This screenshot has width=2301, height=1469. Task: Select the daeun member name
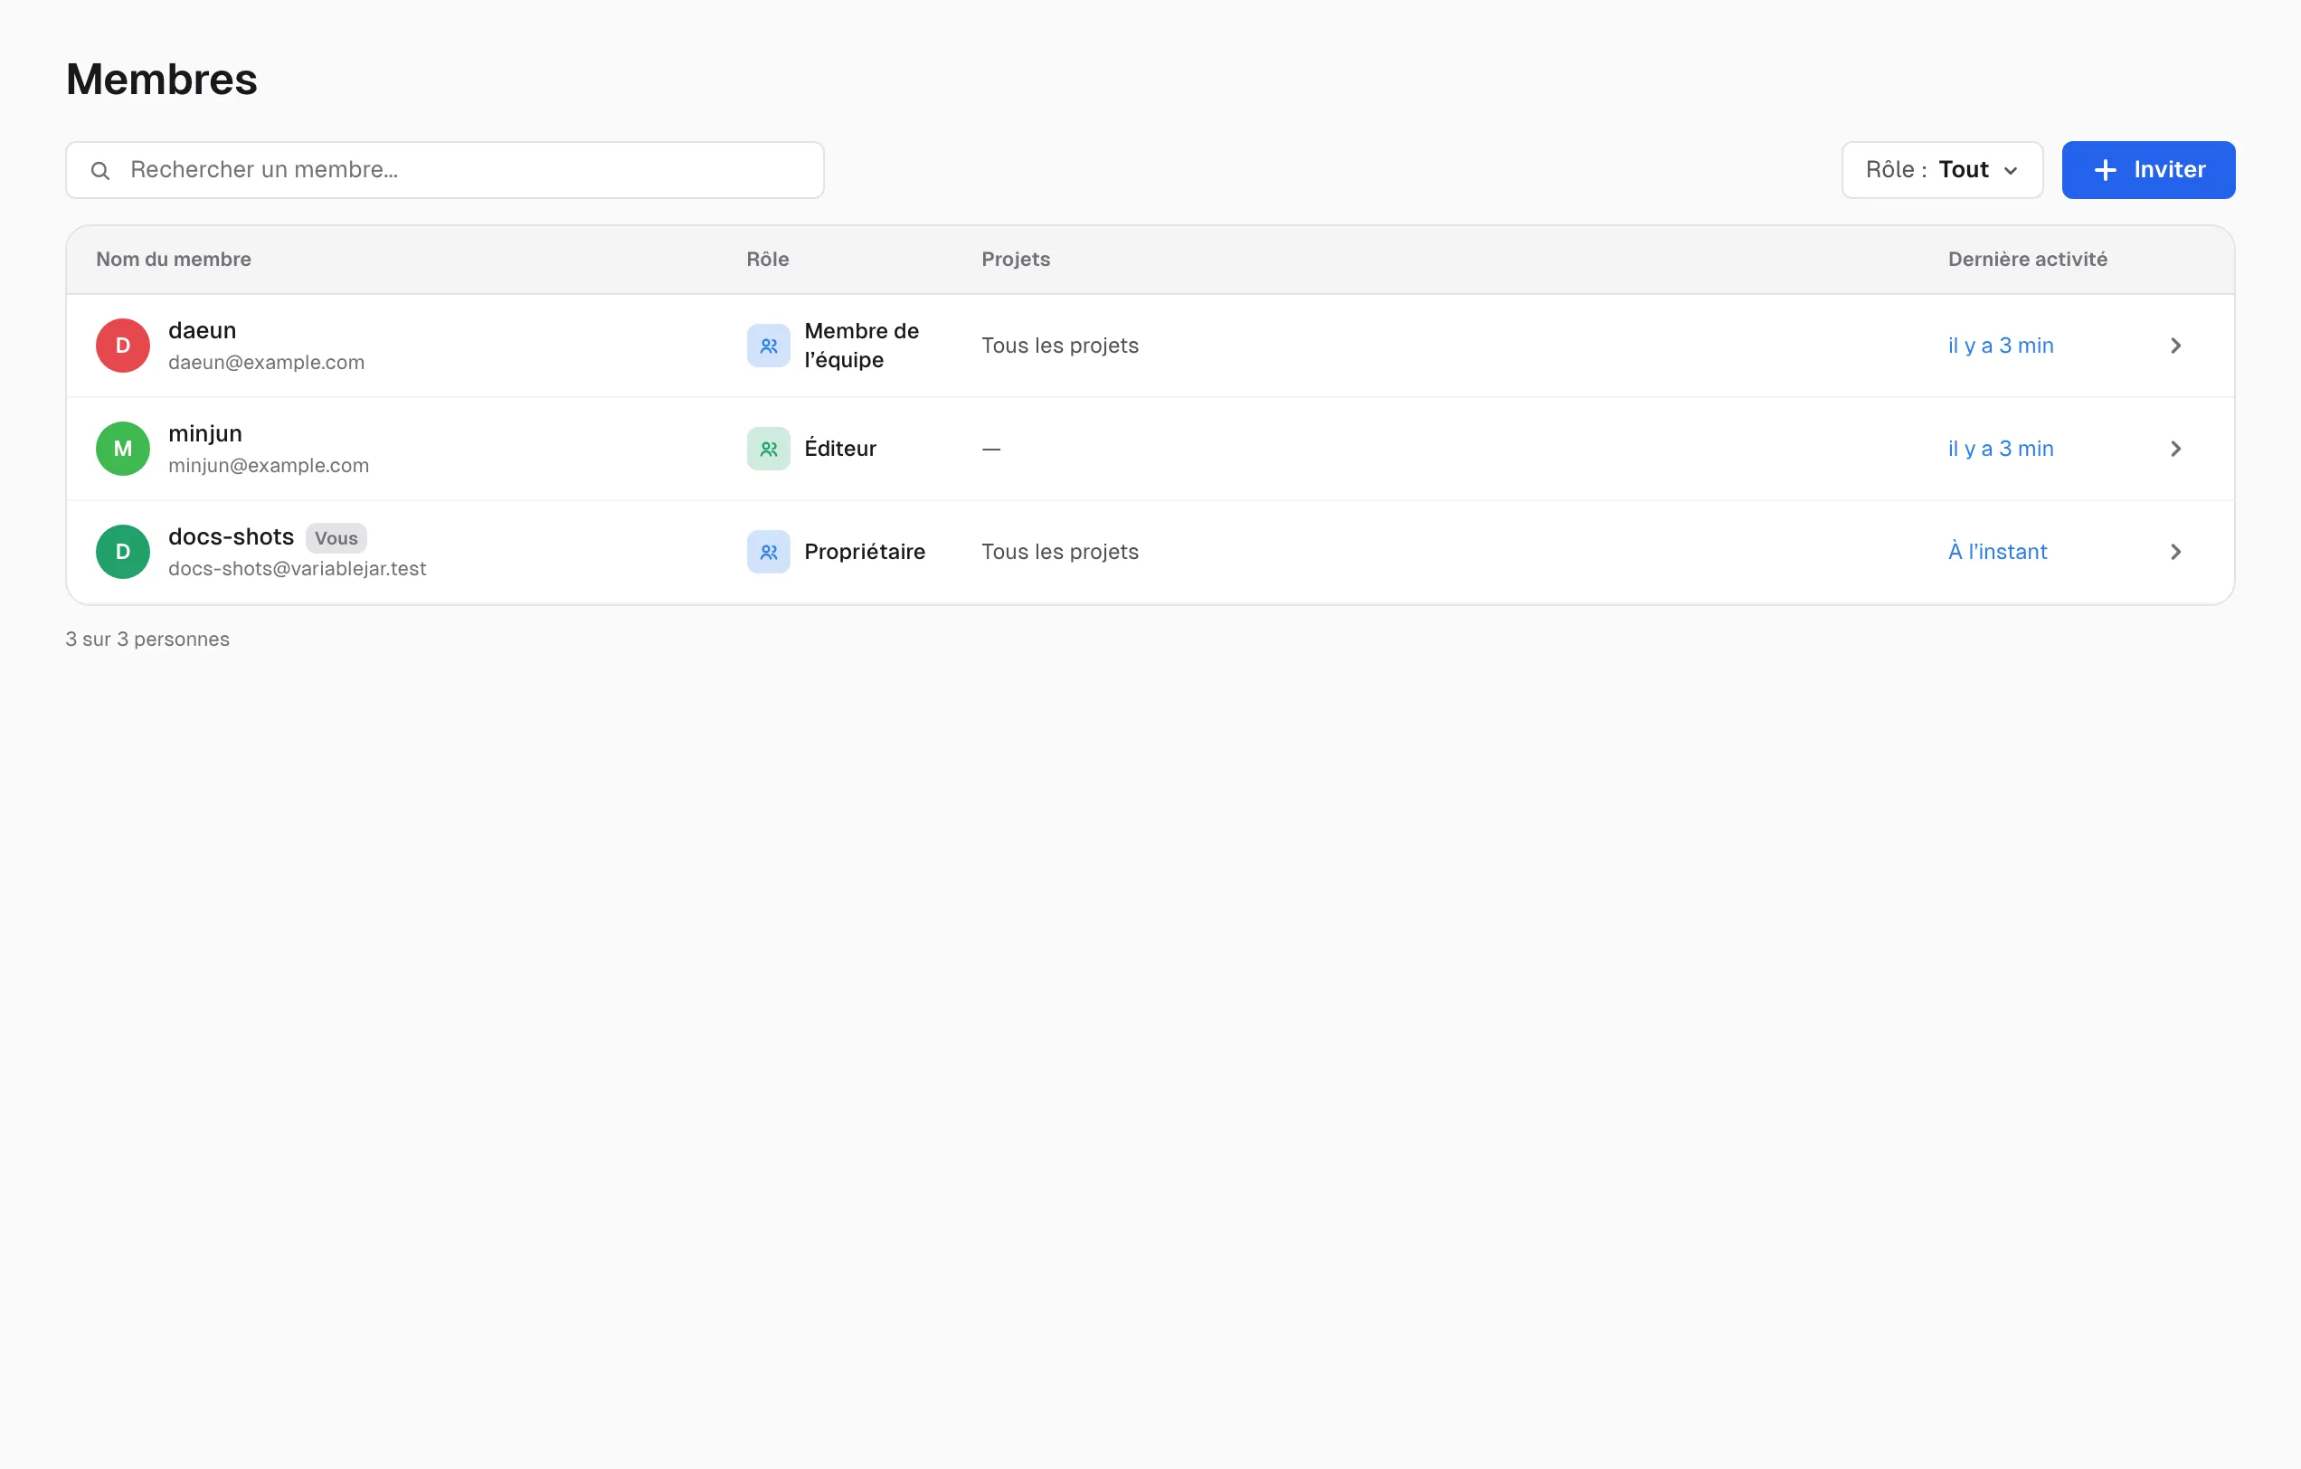click(x=202, y=331)
